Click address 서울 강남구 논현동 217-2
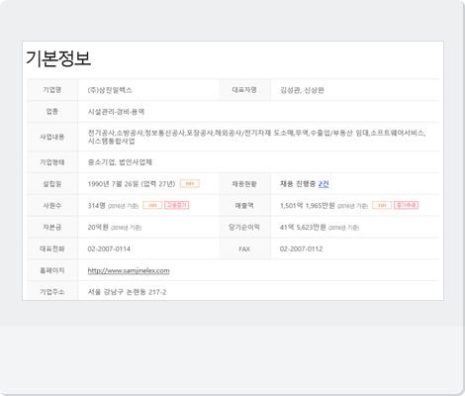This screenshot has width=465, height=396. pyautogui.click(x=127, y=292)
